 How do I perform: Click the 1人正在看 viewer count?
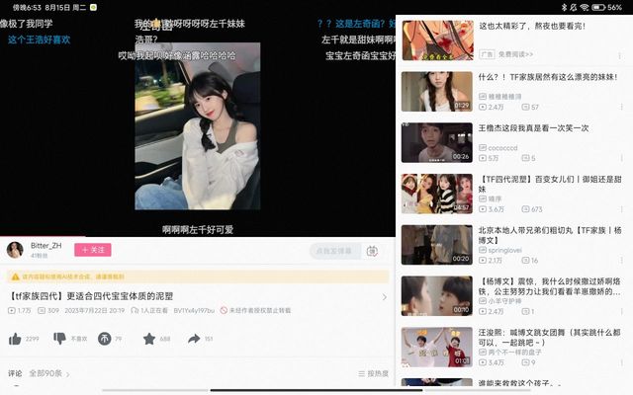click(149, 310)
